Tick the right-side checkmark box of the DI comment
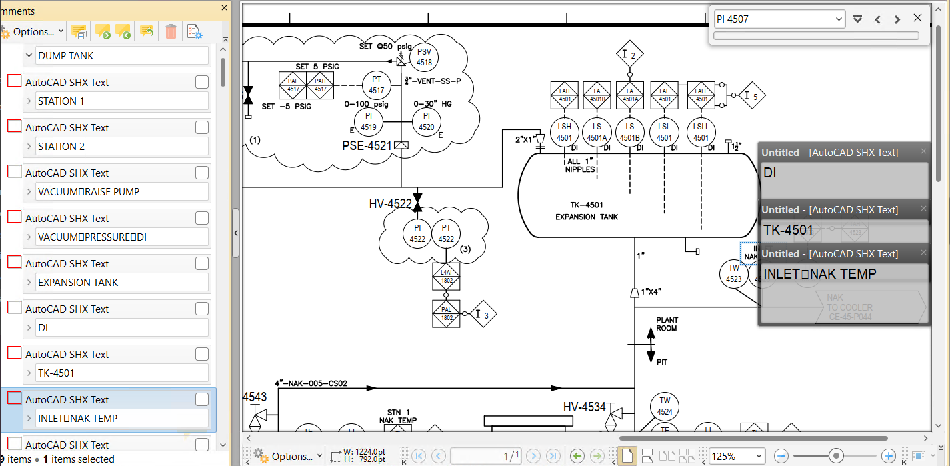The height and width of the screenshot is (466, 950). pyautogui.click(x=202, y=309)
